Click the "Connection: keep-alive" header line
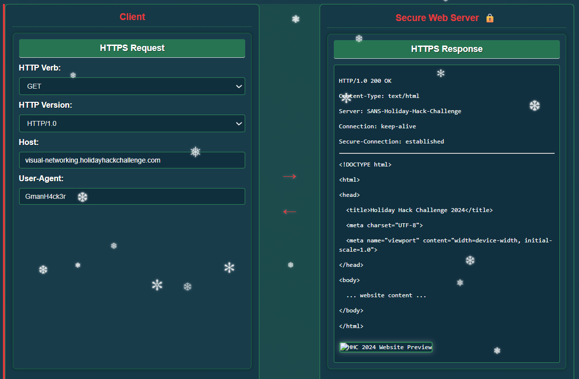This screenshot has width=579, height=379. [x=377, y=126]
